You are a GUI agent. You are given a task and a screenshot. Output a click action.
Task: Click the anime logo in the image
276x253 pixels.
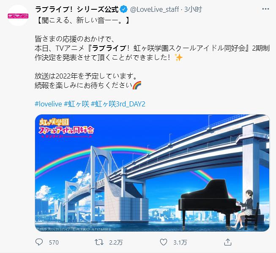(x=66, y=128)
